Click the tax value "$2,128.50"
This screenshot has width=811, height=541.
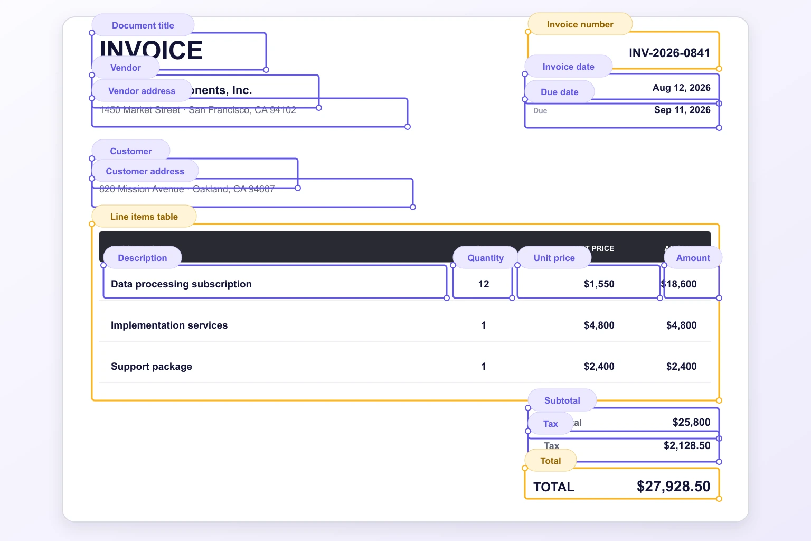coord(687,446)
